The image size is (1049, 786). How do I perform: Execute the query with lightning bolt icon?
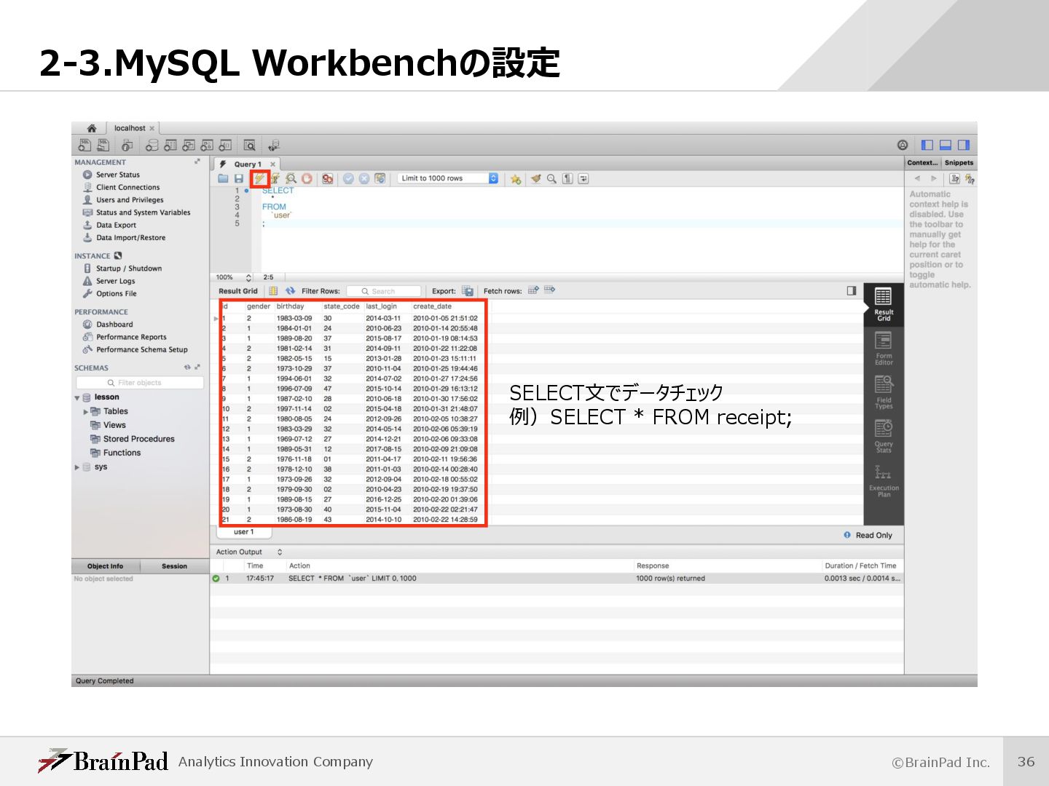pyautogui.click(x=259, y=178)
